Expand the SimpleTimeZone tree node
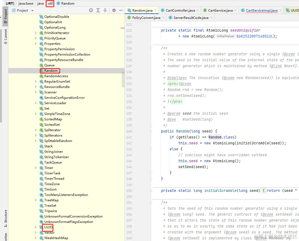Viewport: 299px width, 241px height. pos(36,114)
